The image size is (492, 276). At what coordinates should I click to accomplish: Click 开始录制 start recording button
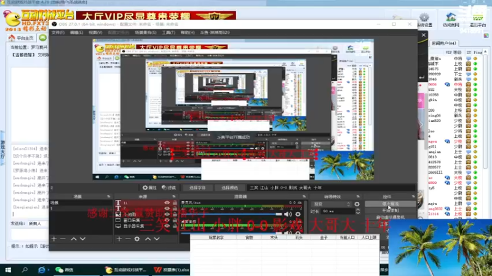(x=391, y=210)
